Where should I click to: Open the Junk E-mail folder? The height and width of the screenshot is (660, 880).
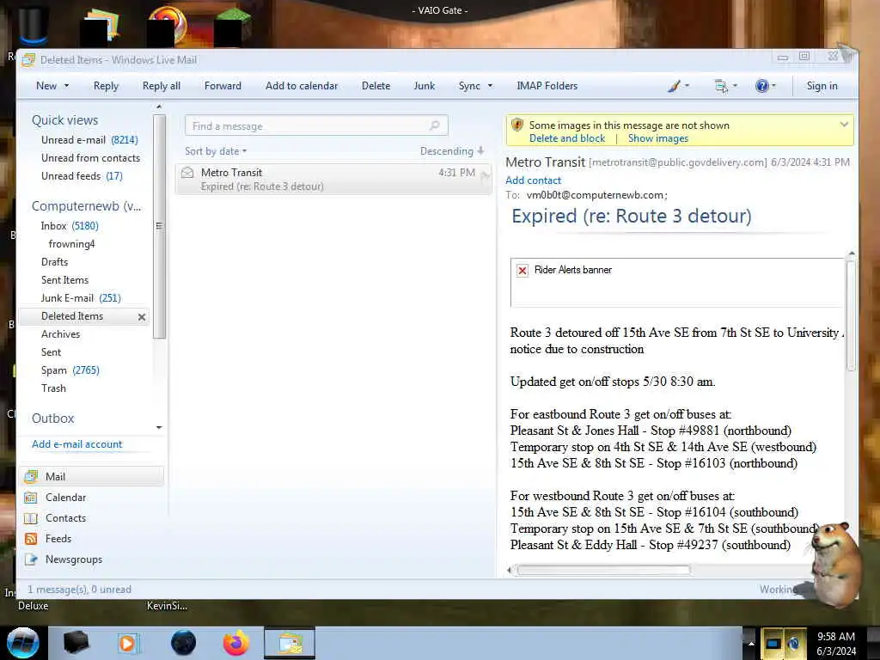(x=81, y=298)
